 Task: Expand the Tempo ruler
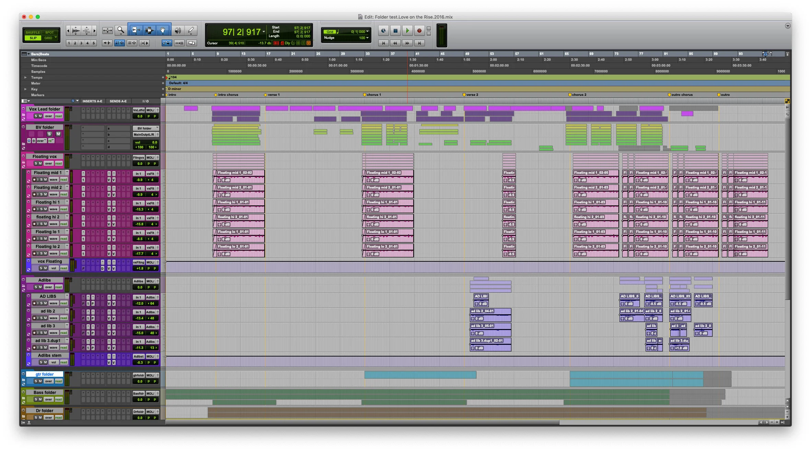coord(25,77)
